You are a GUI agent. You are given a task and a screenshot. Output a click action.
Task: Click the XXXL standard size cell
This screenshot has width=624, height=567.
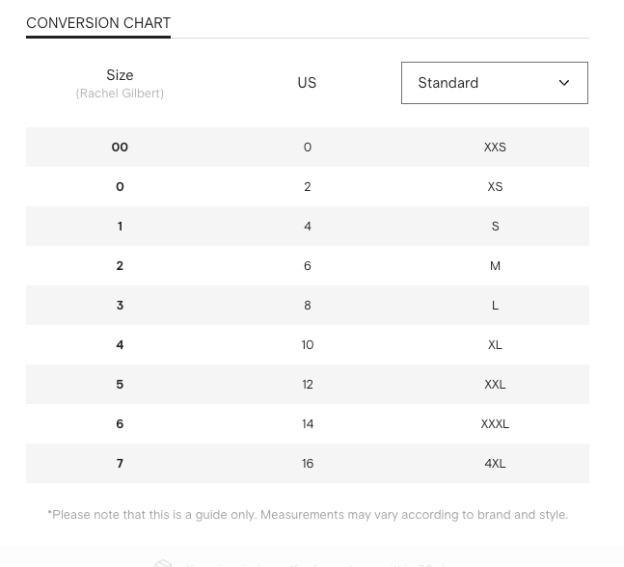(495, 424)
